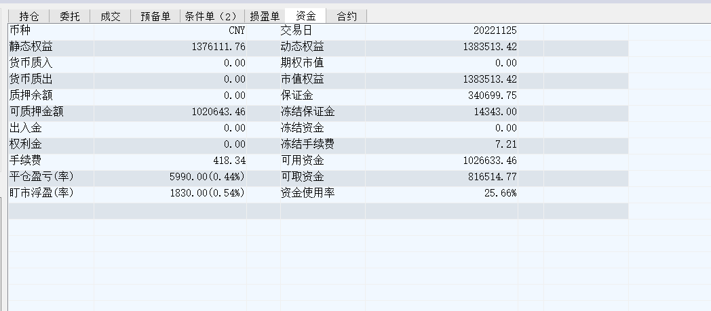Click the 期权市值 value 0.00
Image resolution: width=711 pixels, height=311 pixels.
(506, 63)
